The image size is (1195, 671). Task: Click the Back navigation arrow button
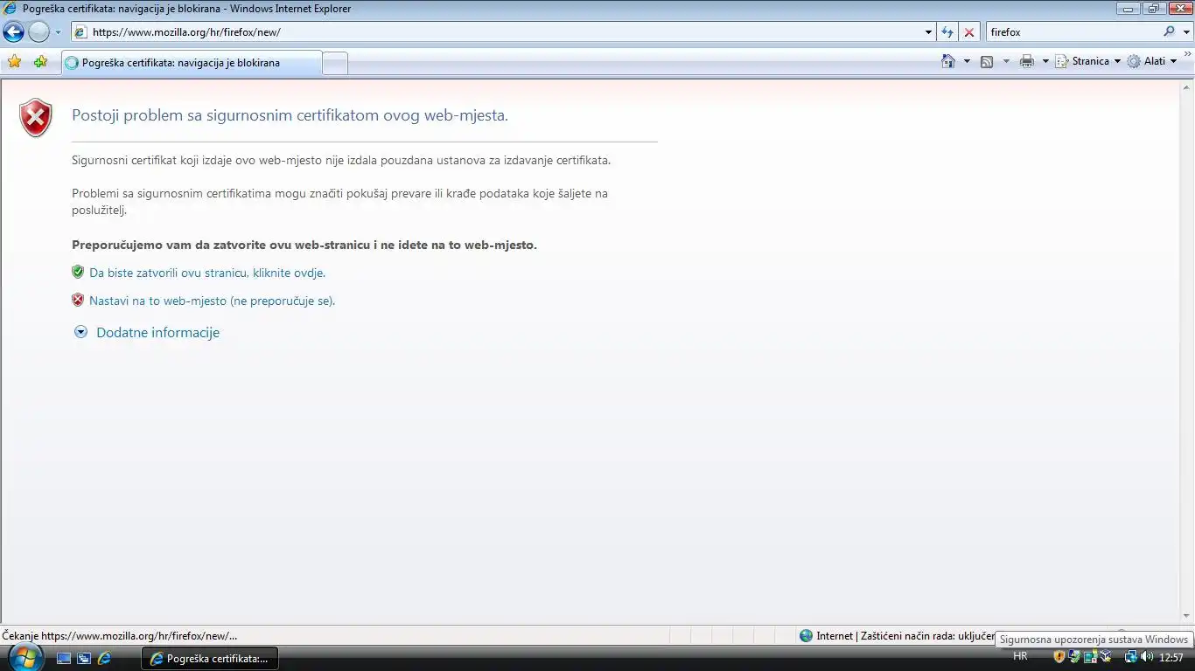pyautogui.click(x=14, y=32)
